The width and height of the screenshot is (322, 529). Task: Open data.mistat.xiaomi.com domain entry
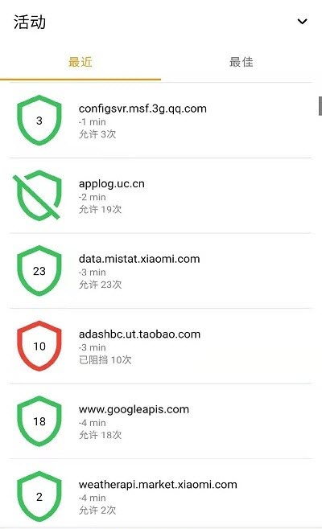(161, 271)
